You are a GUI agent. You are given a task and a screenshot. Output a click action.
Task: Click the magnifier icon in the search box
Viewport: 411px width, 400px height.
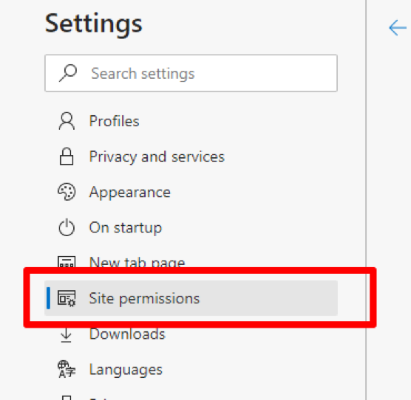[68, 73]
